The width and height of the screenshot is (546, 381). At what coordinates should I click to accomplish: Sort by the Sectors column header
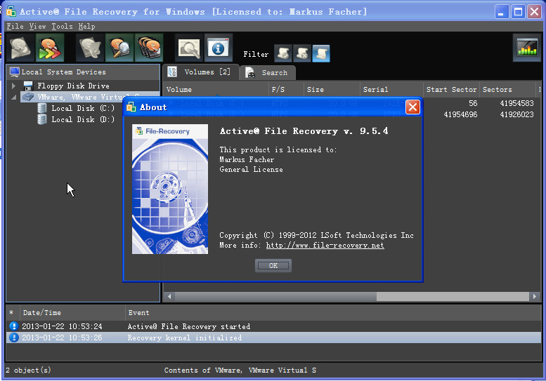507,90
